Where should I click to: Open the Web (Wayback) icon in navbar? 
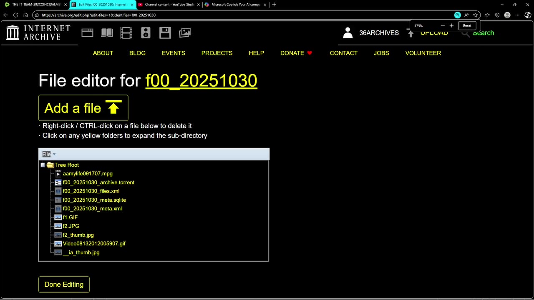87,33
